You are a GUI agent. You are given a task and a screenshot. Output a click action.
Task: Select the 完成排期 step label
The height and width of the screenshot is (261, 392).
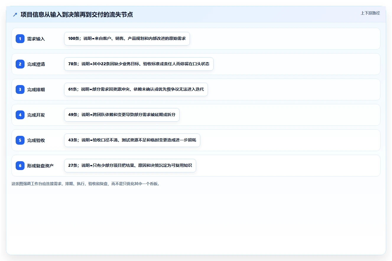point(36,89)
